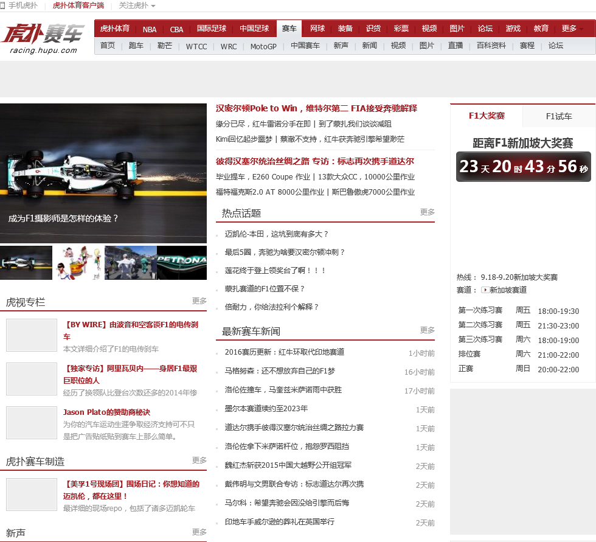Open the 美孚1号现场团 围场日记 article
This screenshot has height=542, width=596.
pos(131,490)
